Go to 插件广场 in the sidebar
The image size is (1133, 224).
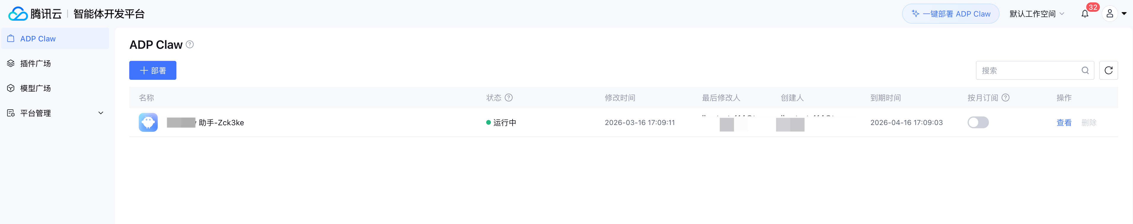(35, 64)
